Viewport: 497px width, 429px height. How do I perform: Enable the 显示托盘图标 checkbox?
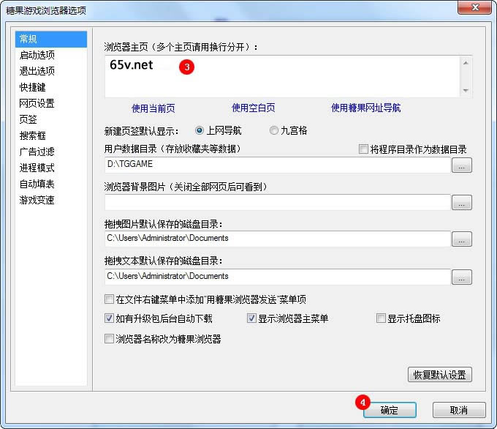click(381, 318)
